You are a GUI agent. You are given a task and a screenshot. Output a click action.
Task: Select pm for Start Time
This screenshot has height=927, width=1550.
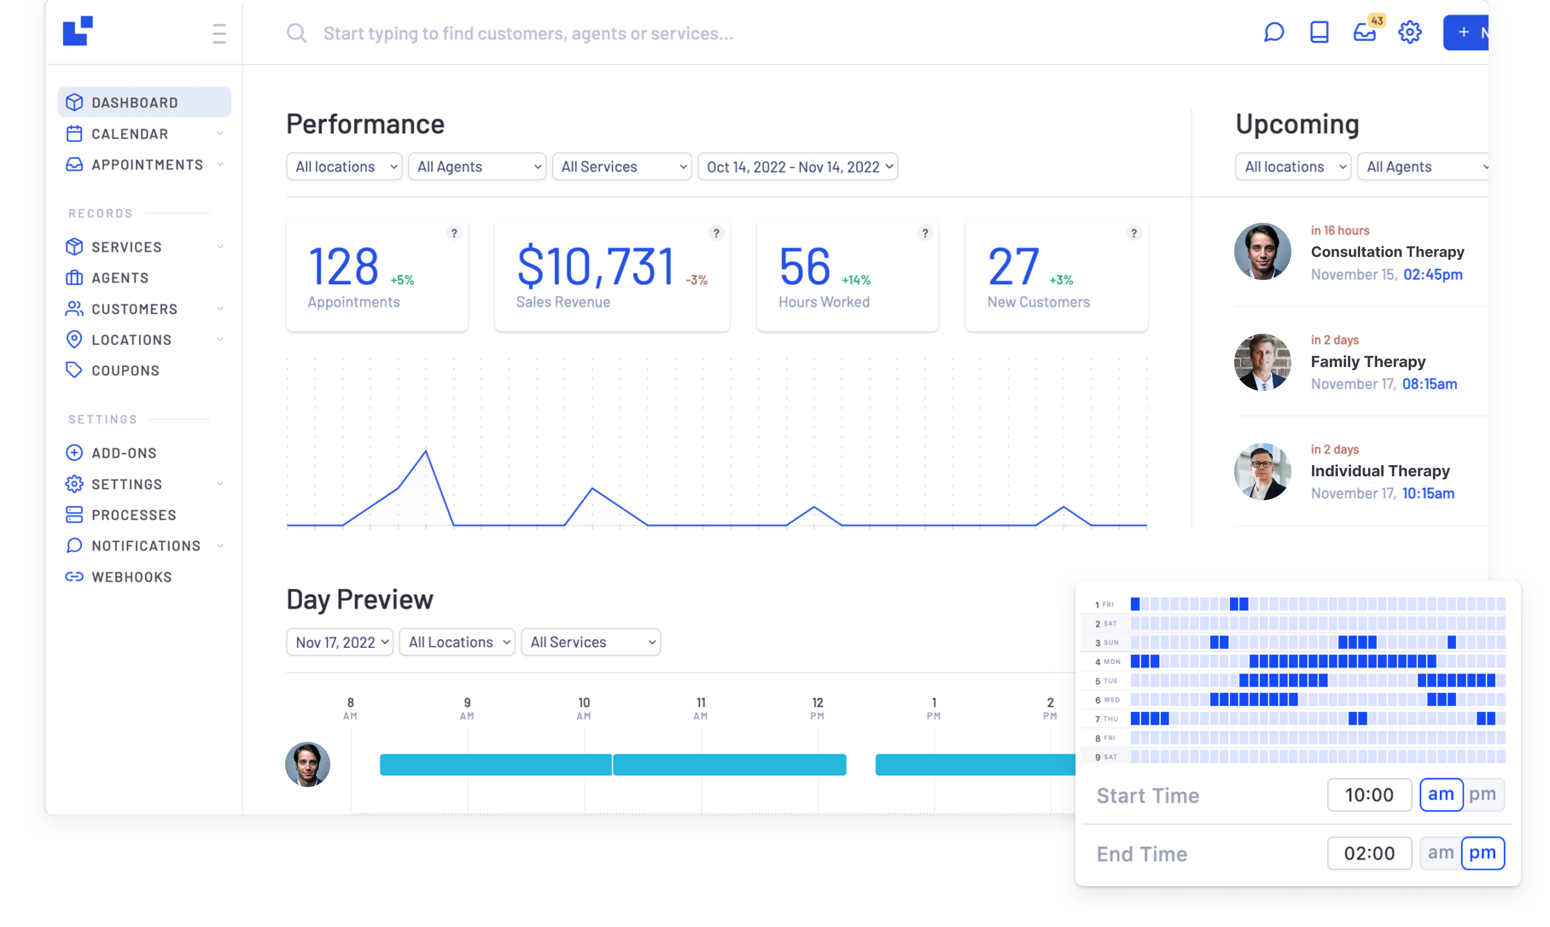pos(1483,795)
